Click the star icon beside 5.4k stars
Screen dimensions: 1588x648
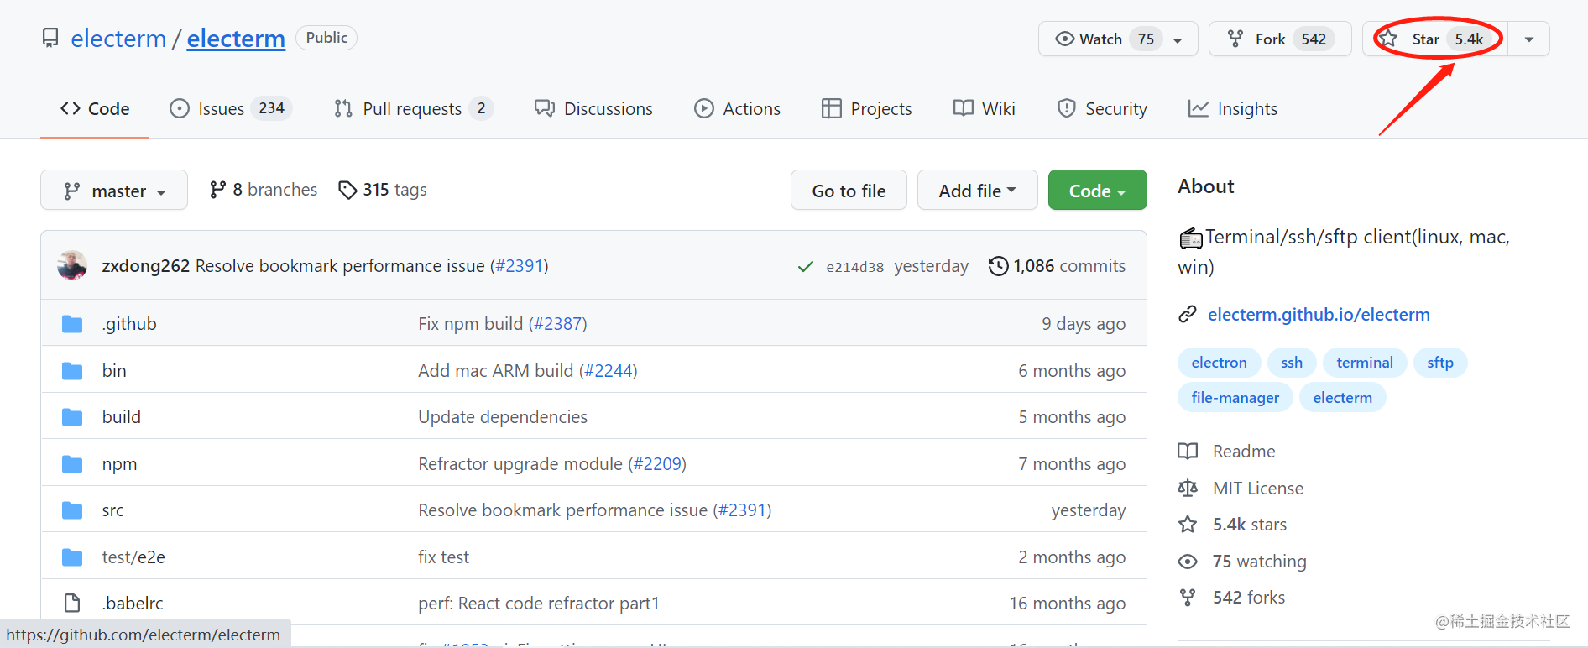coord(1188,525)
